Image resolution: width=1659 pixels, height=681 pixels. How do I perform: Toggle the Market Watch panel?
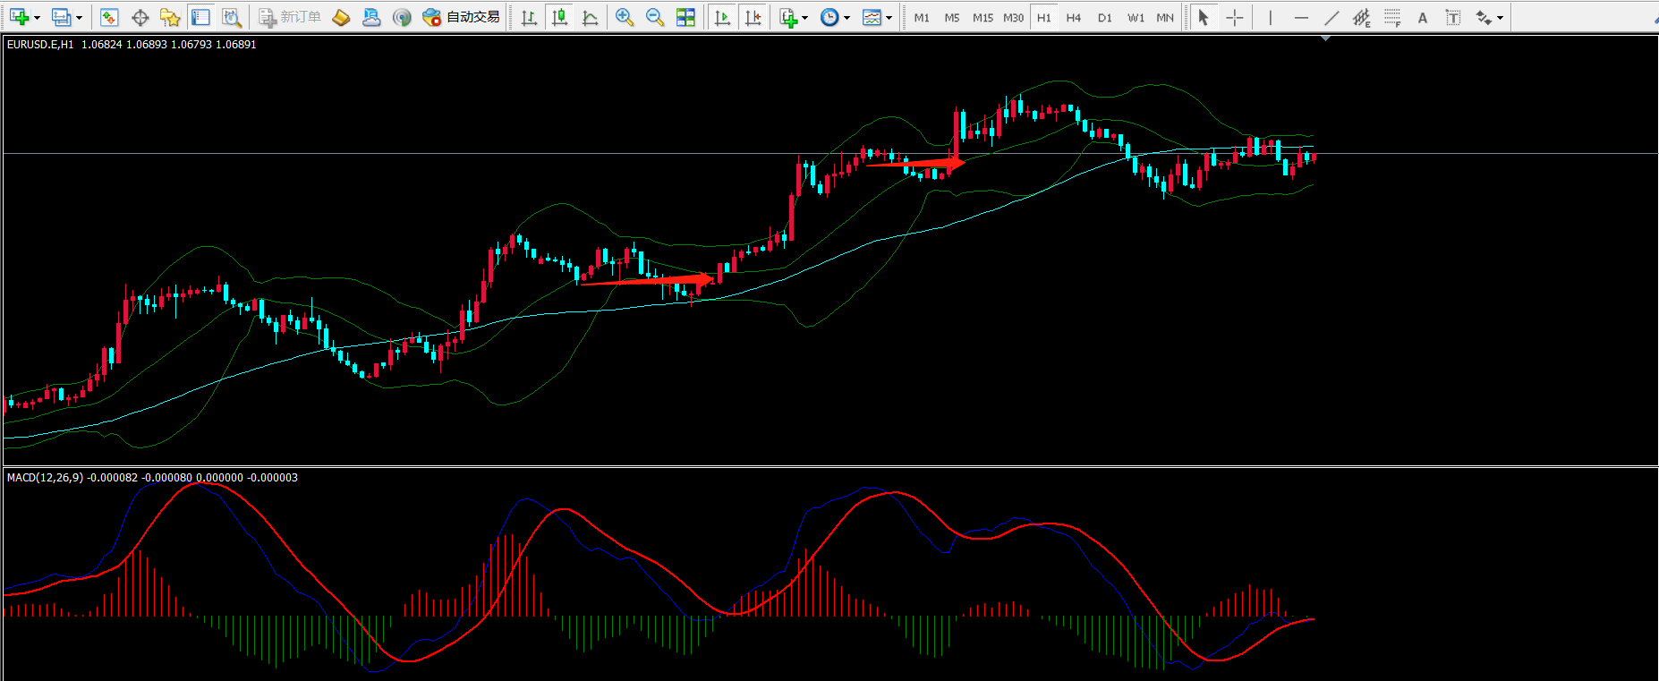tap(109, 17)
